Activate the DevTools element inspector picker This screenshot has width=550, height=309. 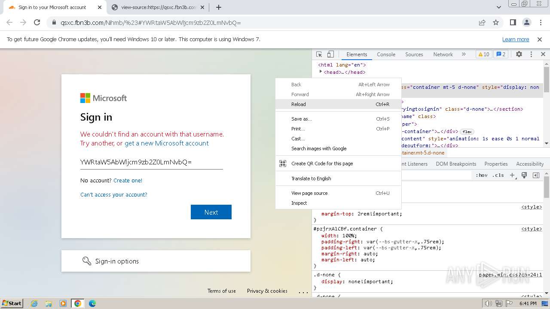pos(319,55)
